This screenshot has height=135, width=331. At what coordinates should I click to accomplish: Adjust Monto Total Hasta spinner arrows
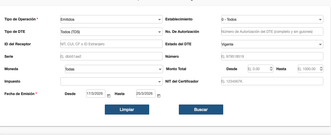[321, 69]
